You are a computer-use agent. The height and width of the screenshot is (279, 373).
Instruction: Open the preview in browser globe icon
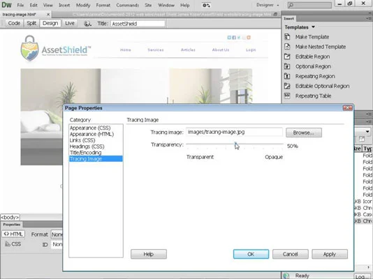click(x=87, y=23)
